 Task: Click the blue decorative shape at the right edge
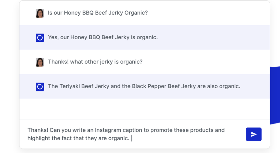click(275, 95)
